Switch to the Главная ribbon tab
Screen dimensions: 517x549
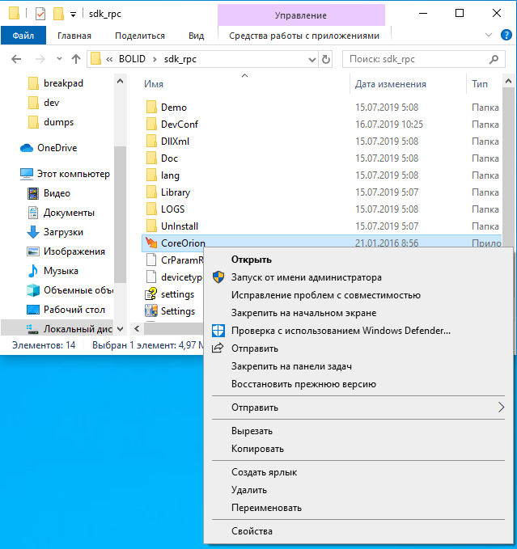(x=74, y=36)
